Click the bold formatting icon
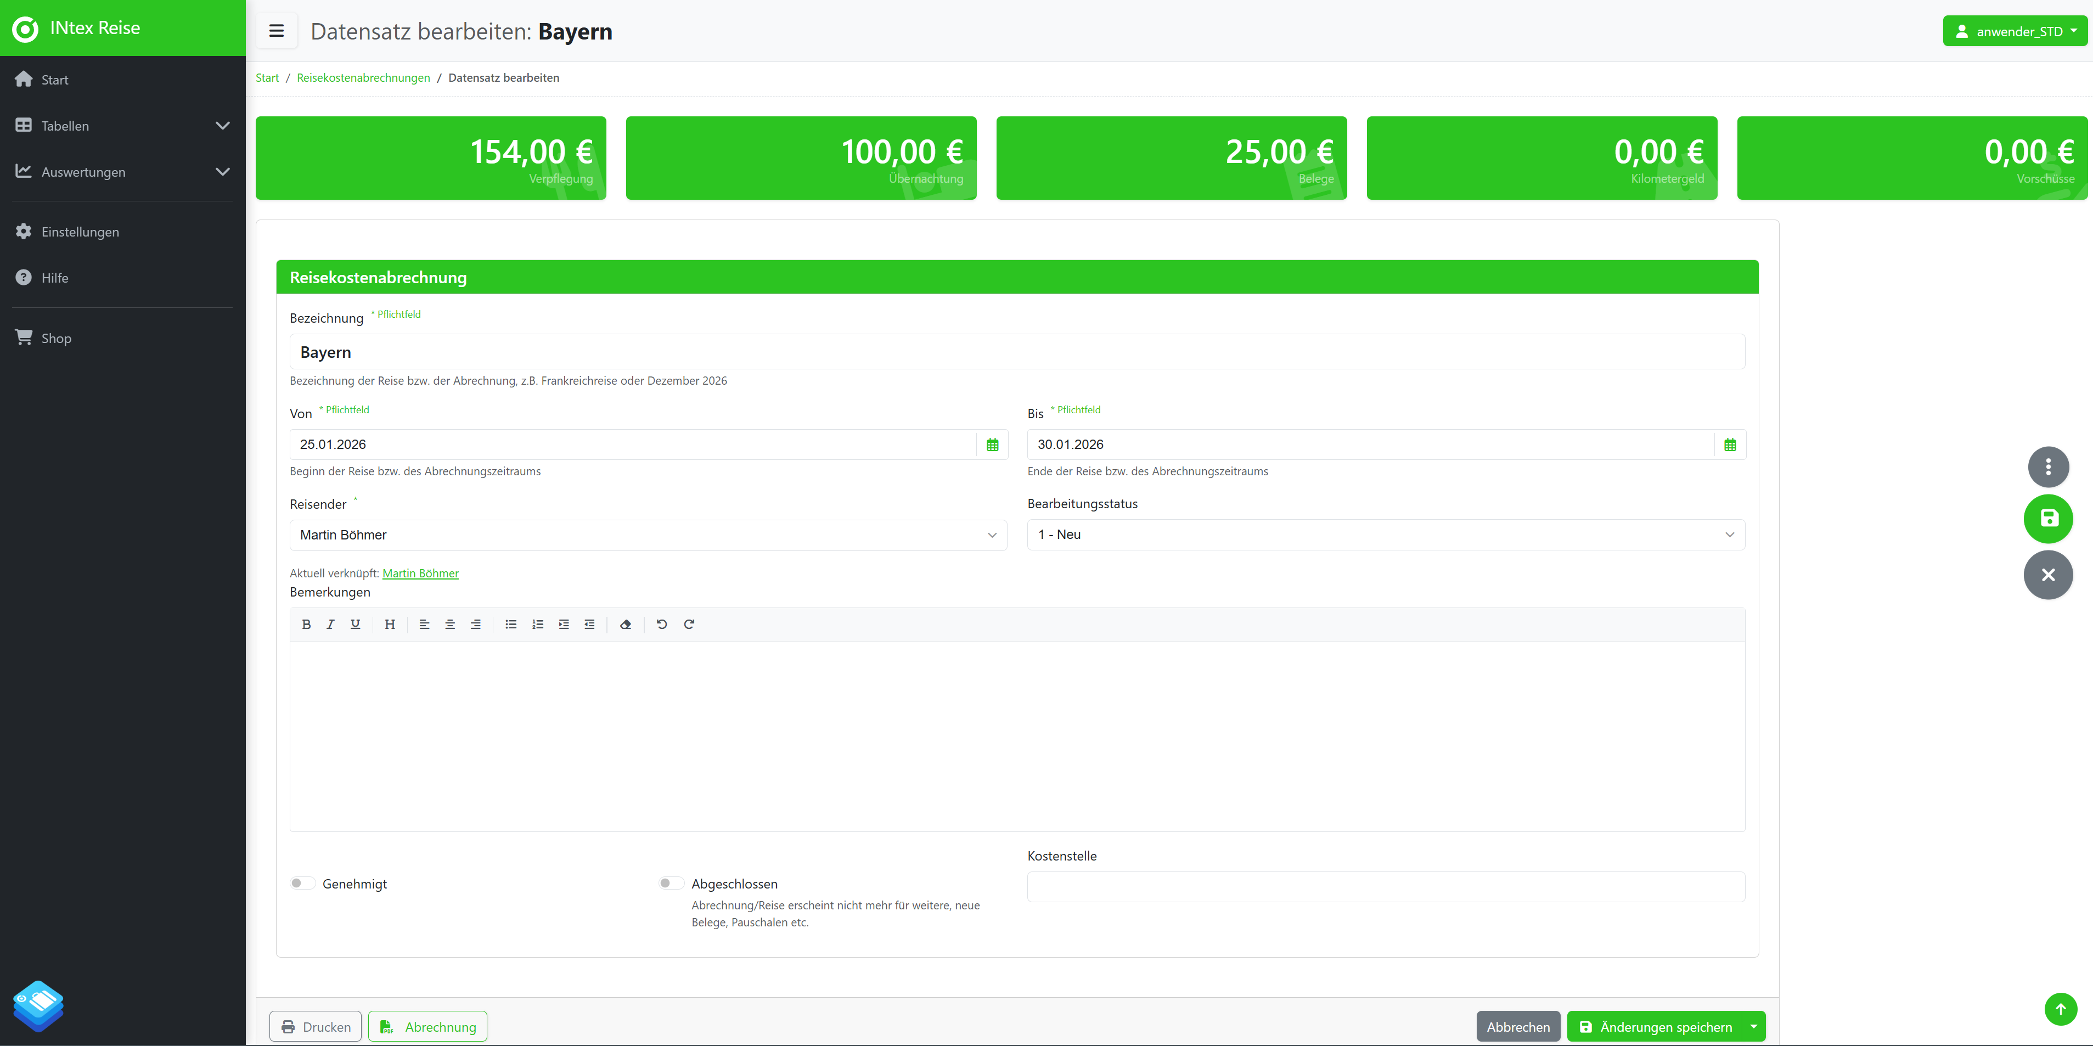Screen dimensions: 2093x1046 [x=306, y=624]
